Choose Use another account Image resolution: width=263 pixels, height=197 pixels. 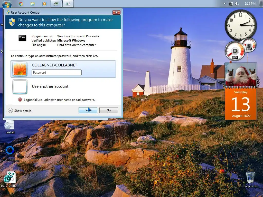[50, 86]
